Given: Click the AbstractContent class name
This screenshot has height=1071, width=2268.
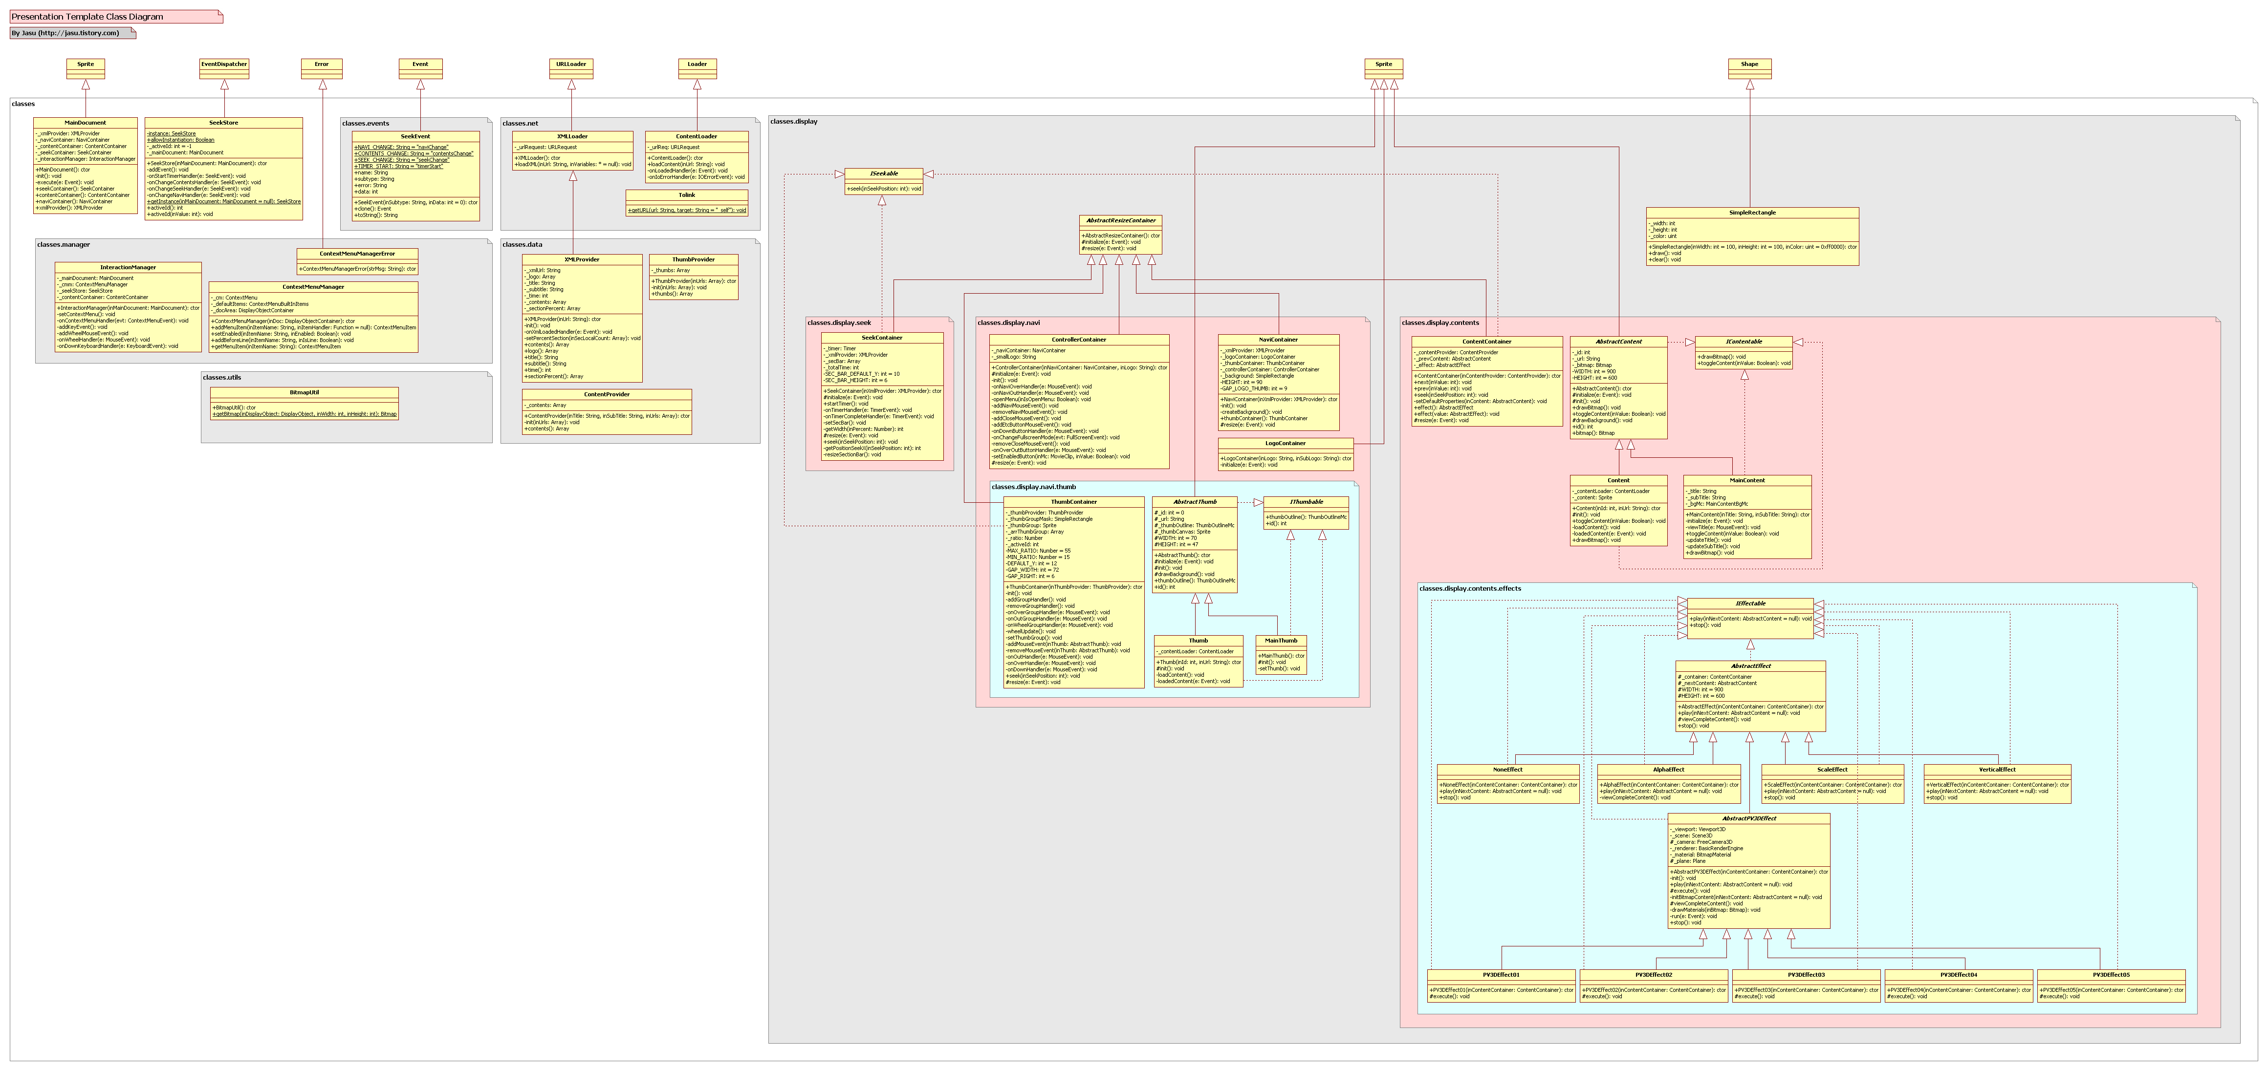Looking at the screenshot, I should click(x=1618, y=342).
